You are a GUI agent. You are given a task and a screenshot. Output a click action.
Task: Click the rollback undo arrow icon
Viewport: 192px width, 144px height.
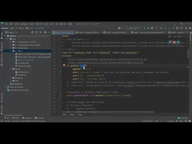tap(181, 28)
